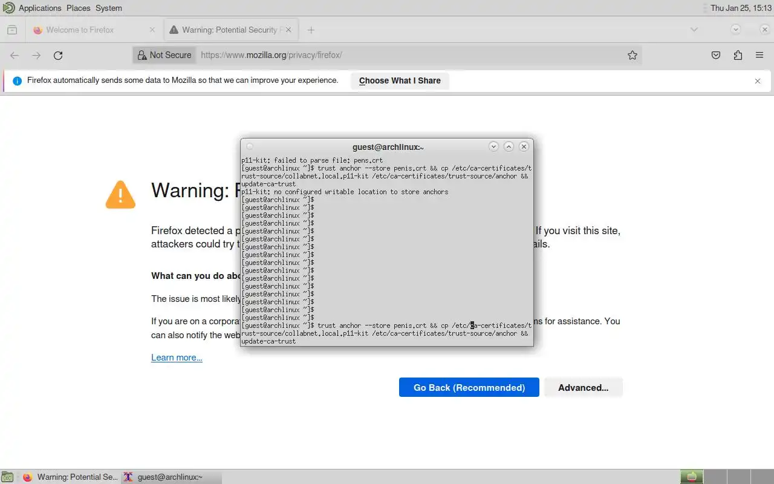Open the Pocket save icon
Viewport: 774px width, 484px height.
(x=716, y=55)
